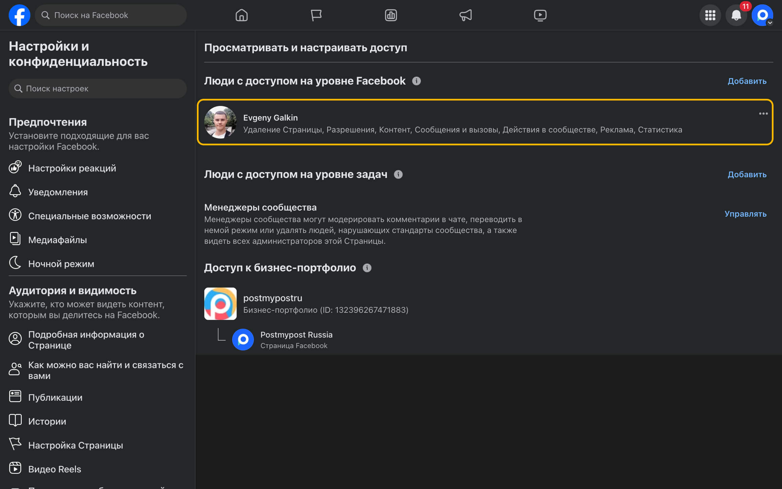Image resolution: width=782 pixels, height=489 pixels.
Task: Click Добавить for Facebook-level access
Action: (747, 81)
